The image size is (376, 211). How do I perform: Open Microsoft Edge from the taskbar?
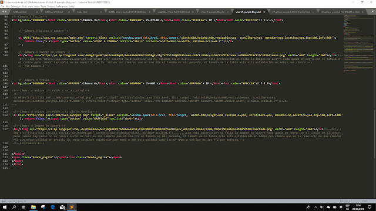(52, 207)
